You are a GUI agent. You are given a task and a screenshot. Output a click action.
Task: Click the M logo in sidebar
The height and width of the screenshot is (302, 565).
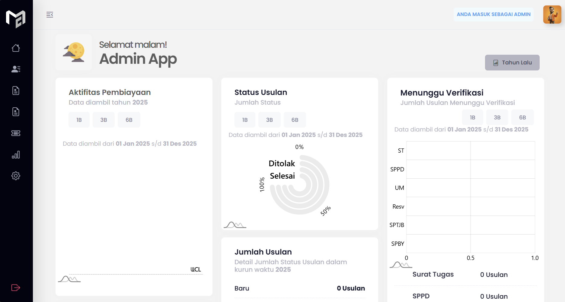16,19
